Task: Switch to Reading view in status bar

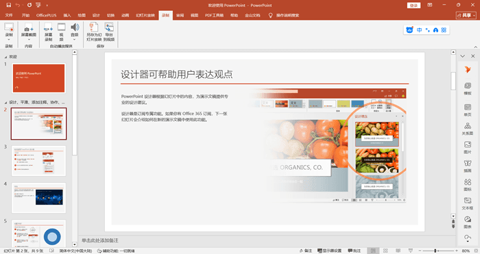Action: point(398,251)
